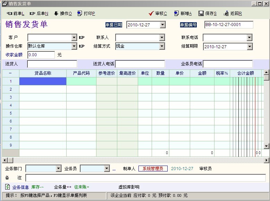Print the delivery note via 打印
This screenshot has height=201, width=270.
[x=79, y=14]
